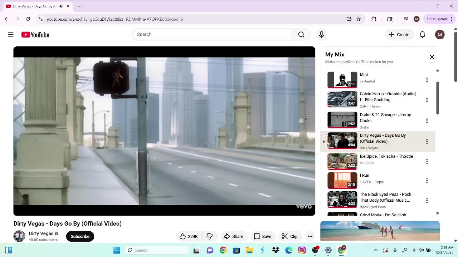
Task: Save the video to playlist
Action: [x=263, y=236]
